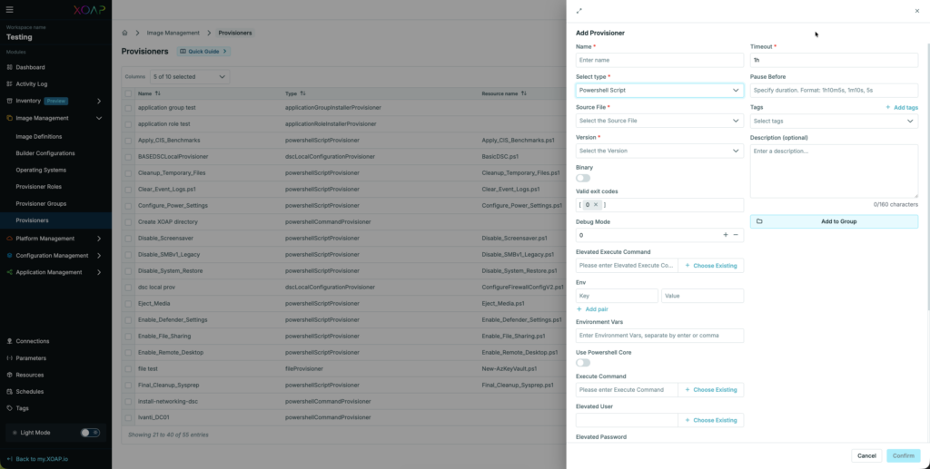
Task: Click the Schedules sidebar icon
Action: [x=10, y=392]
